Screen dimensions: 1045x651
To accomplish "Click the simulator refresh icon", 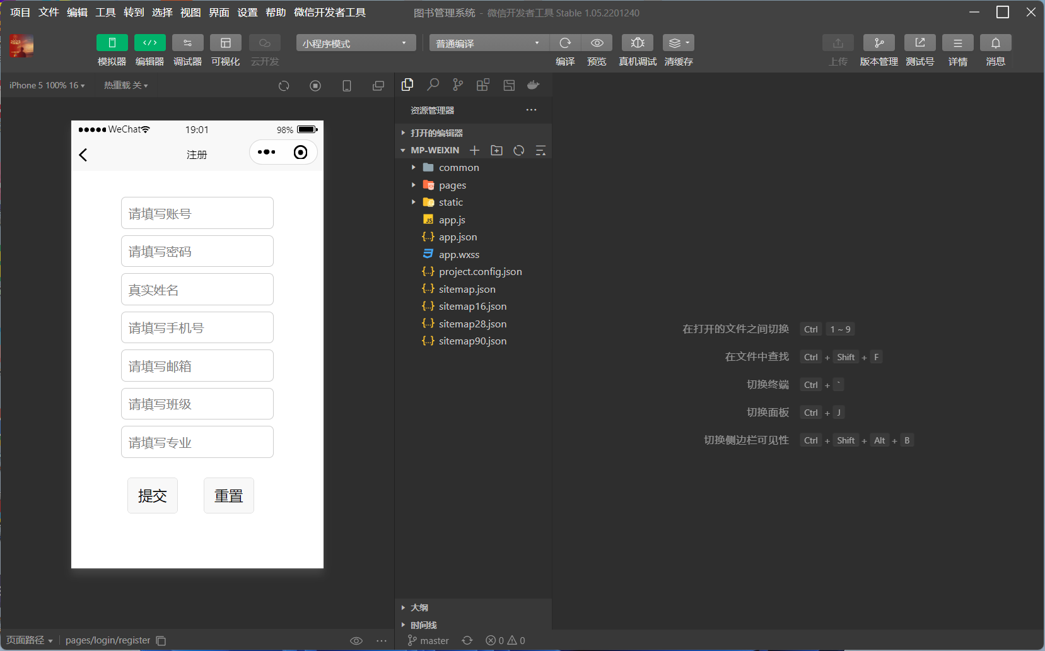I will tap(284, 86).
